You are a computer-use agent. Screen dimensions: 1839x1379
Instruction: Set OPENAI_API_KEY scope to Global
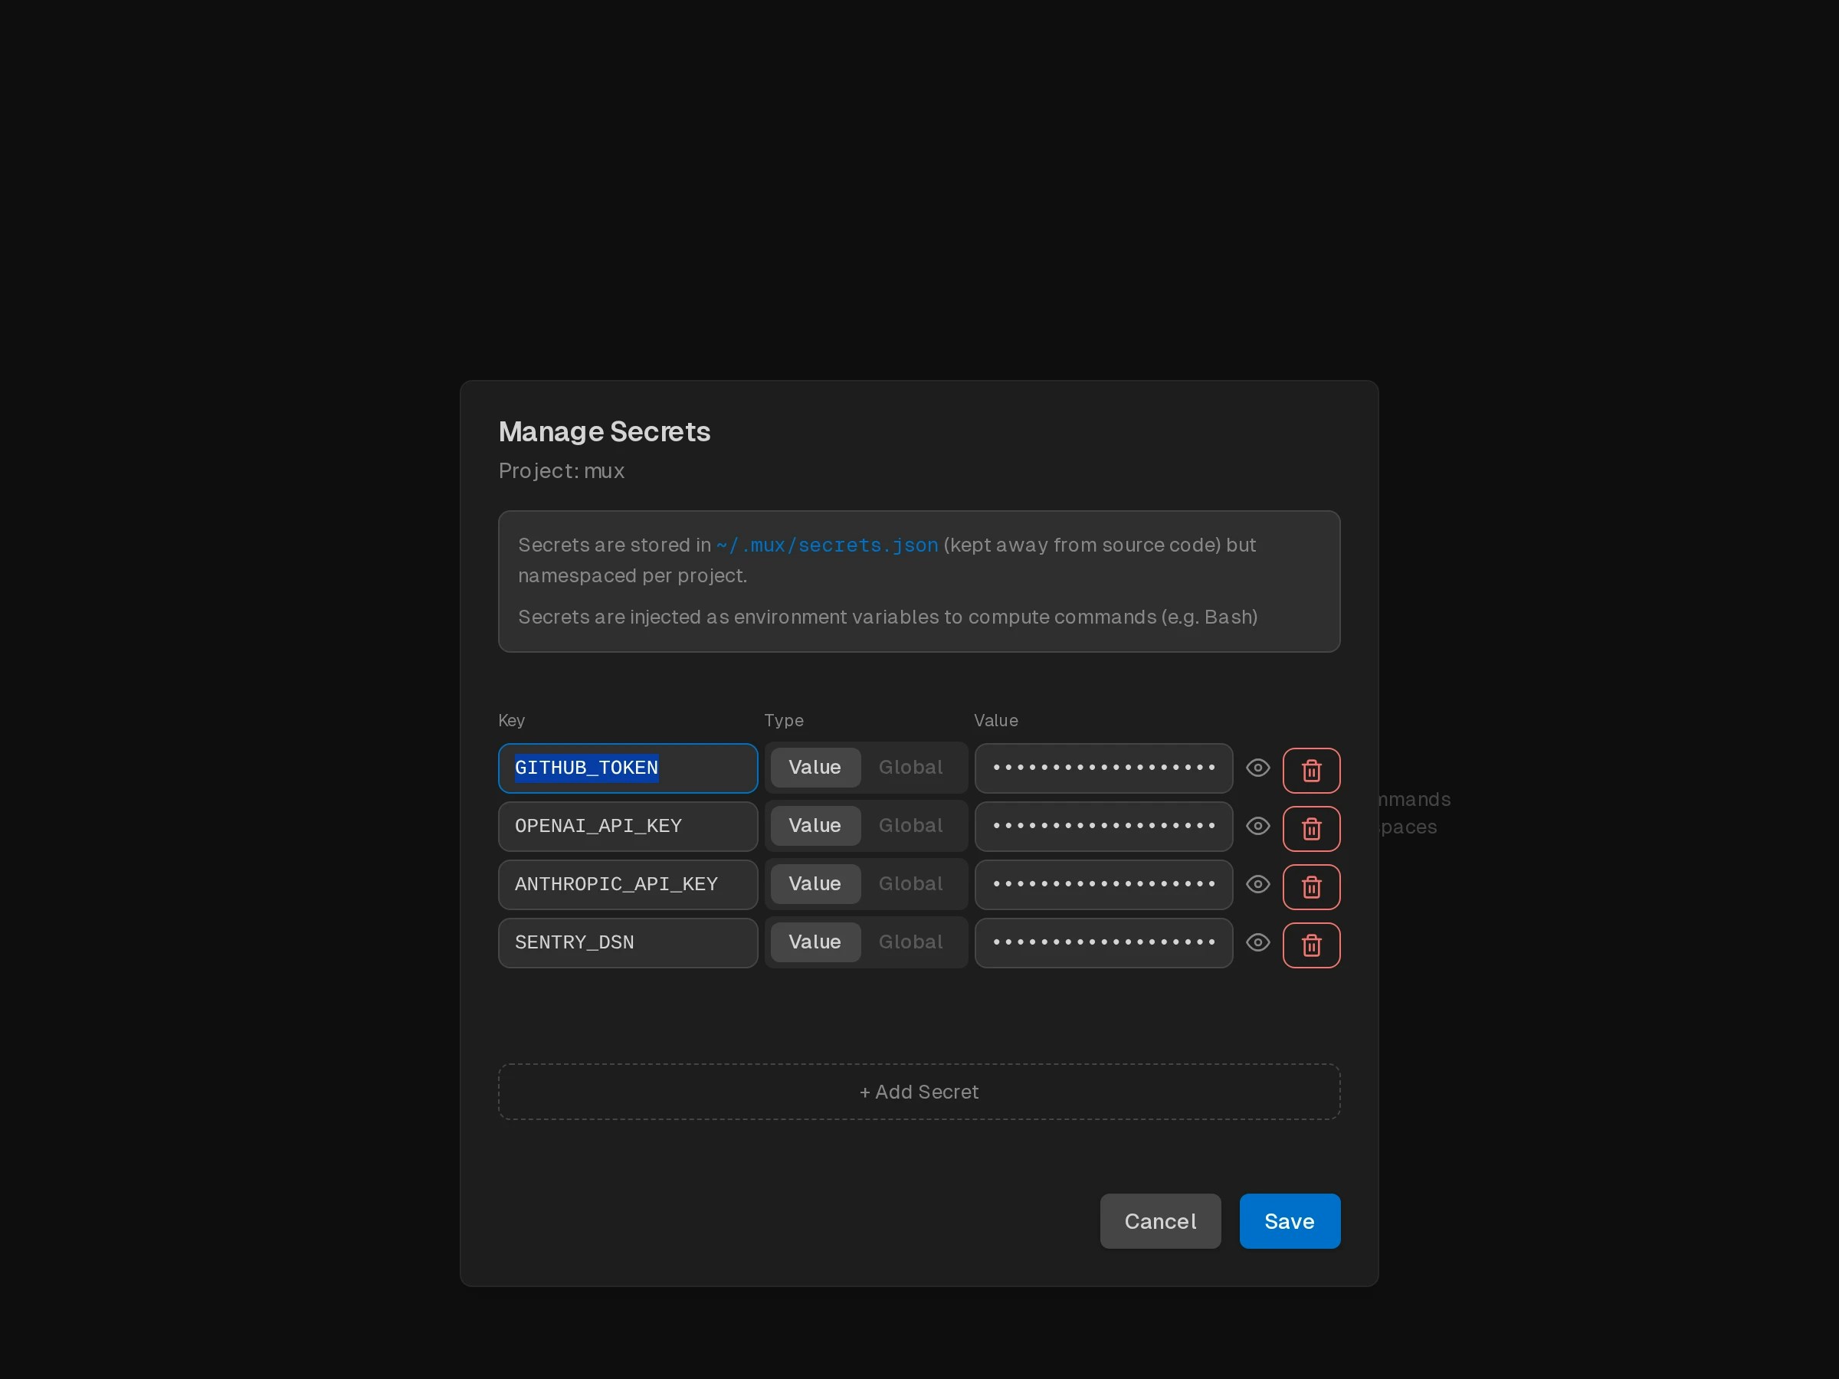click(910, 825)
